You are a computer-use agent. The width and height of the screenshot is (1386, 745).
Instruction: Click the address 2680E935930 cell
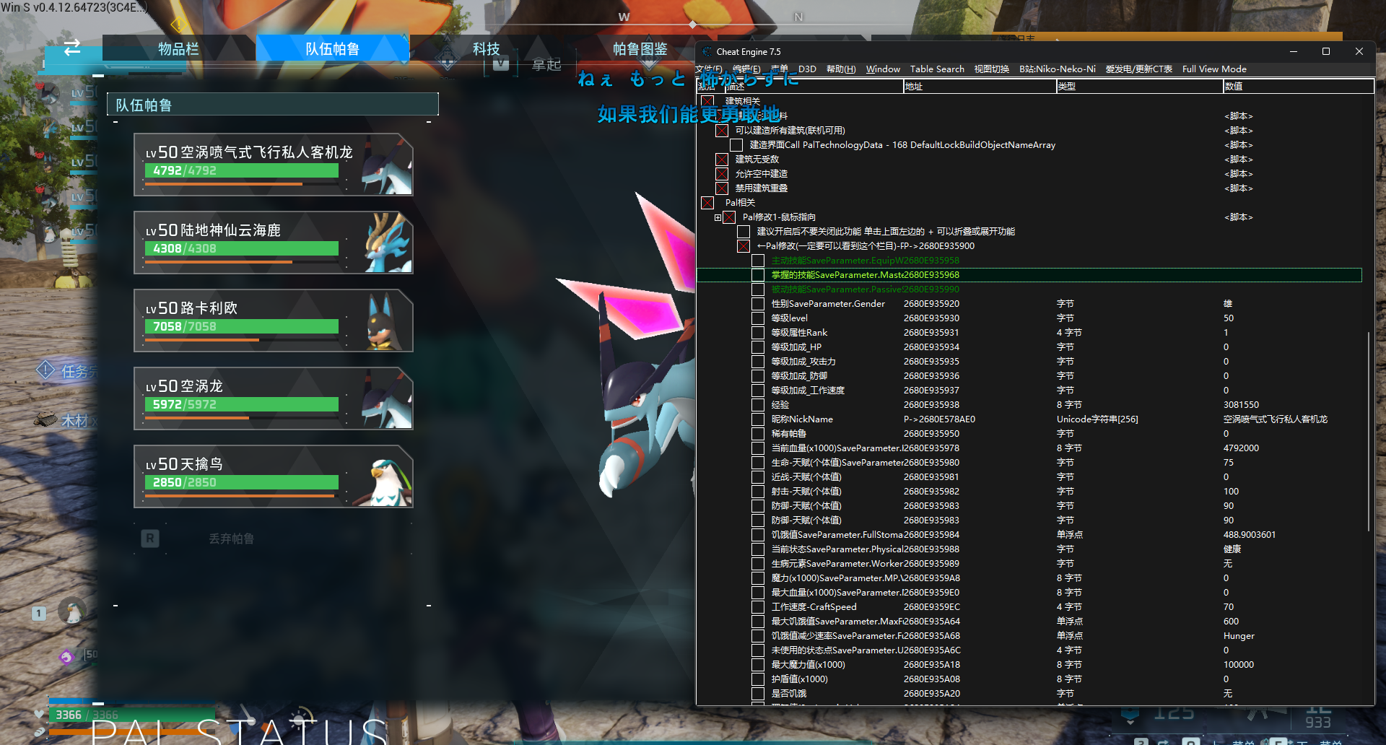[x=931, y=318]
